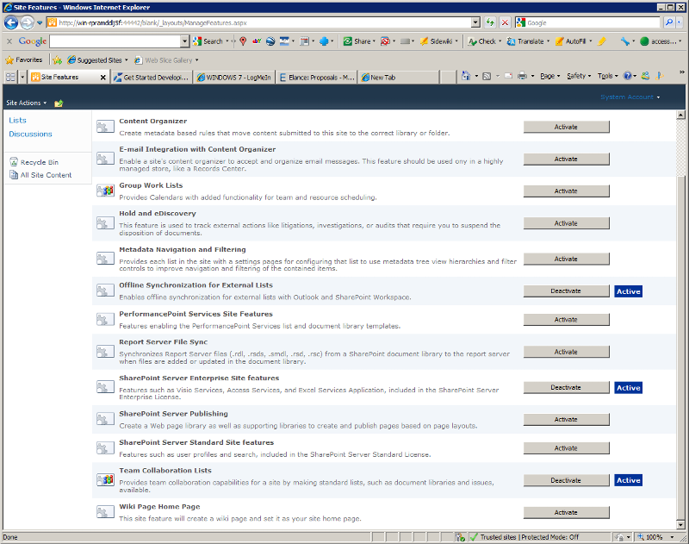Open the tab list dropdown arrow
This screenshot has height=544, width=689.
click(22, 77)
